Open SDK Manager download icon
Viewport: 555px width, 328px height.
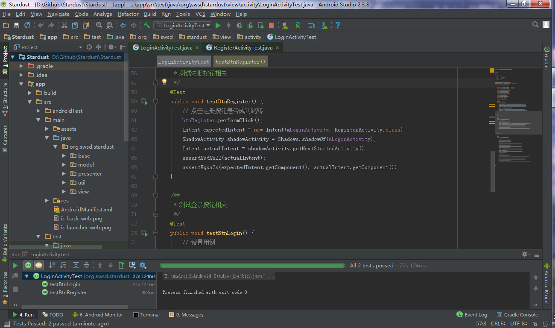[324, 26]
